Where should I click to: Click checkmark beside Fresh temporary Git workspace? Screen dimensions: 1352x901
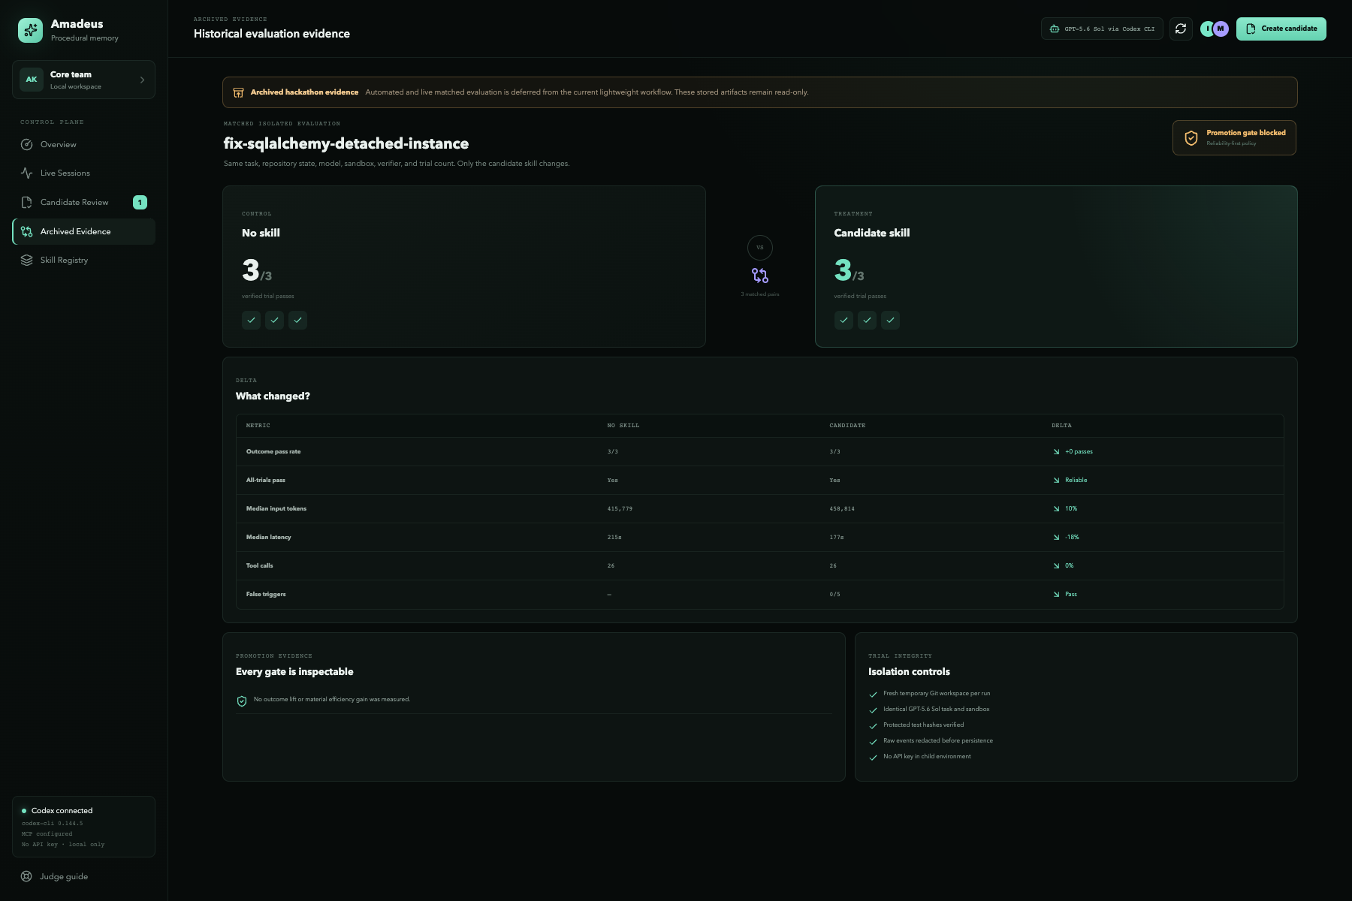pyautogui.click(x=873, y=695)
